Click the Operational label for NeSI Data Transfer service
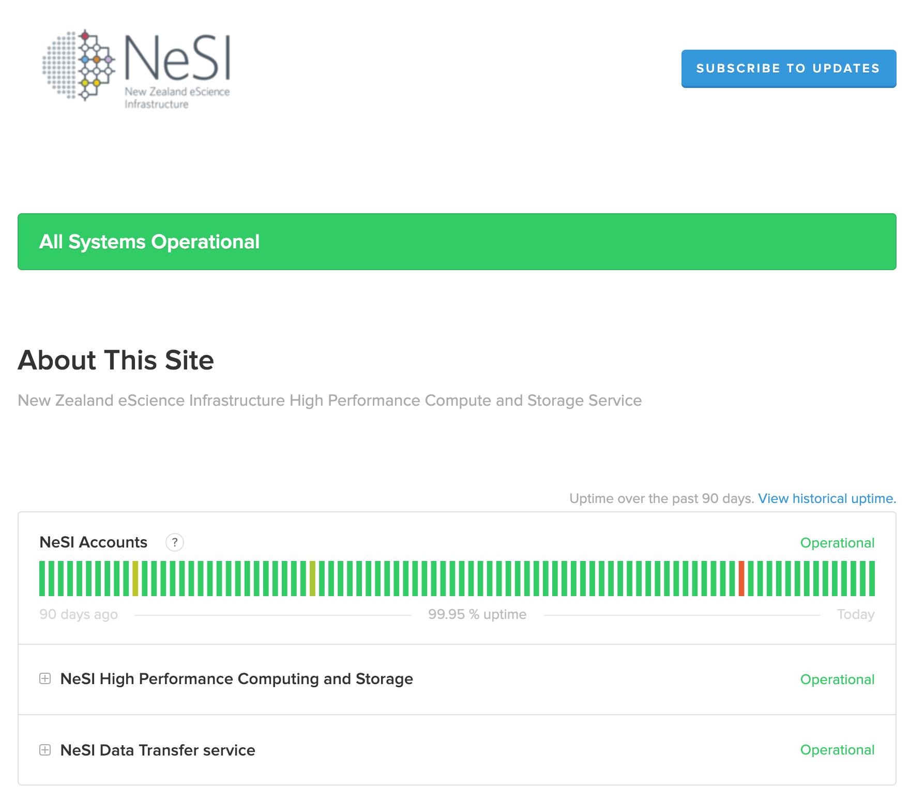 click(837, 750)
